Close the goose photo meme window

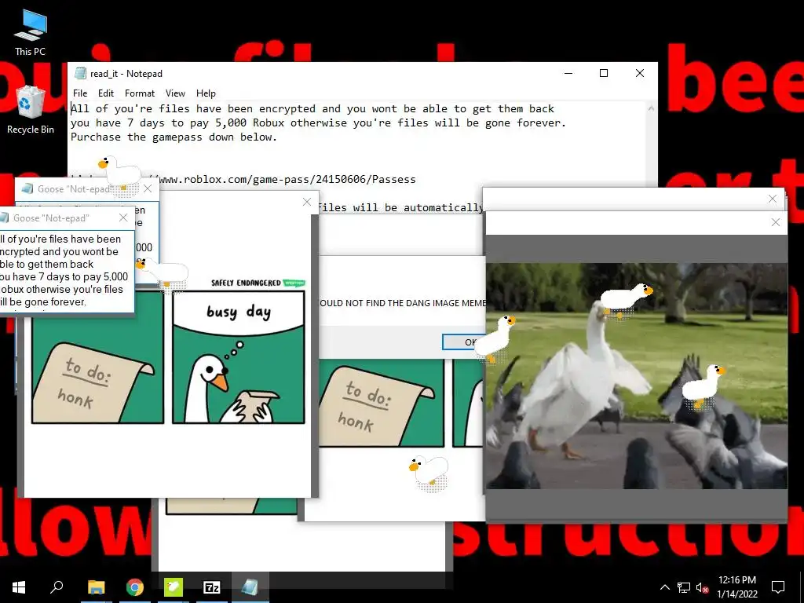[x=775, y=222]
